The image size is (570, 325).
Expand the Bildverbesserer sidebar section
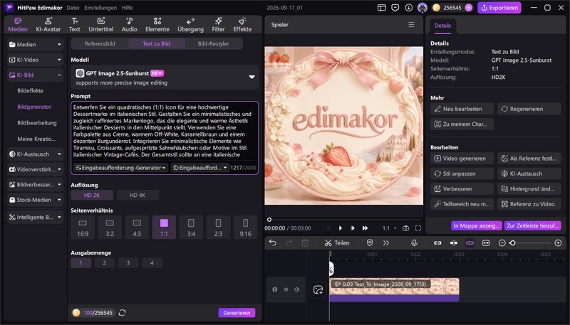[x=35, y=185]
